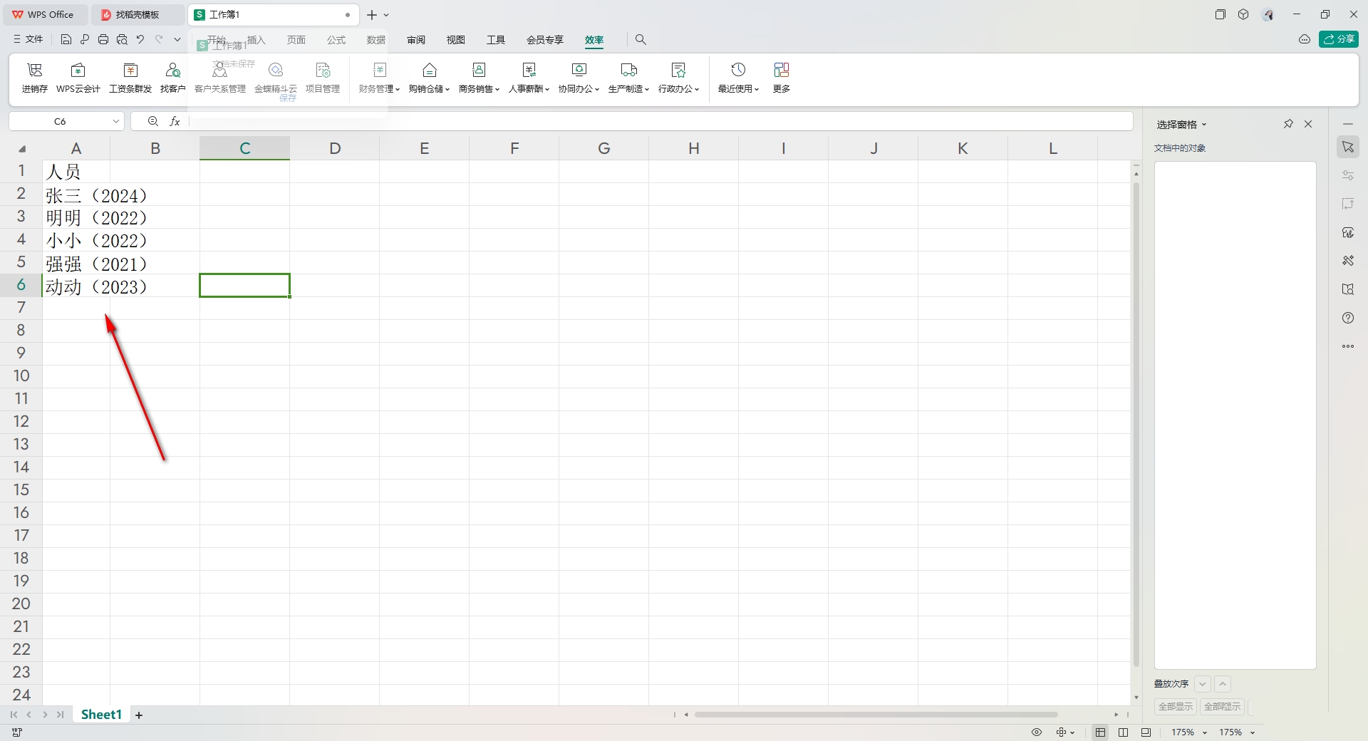Screen dimensions: 1368x741
Task: Select the Sheet1 tab
Action: (x=101, y=715)
